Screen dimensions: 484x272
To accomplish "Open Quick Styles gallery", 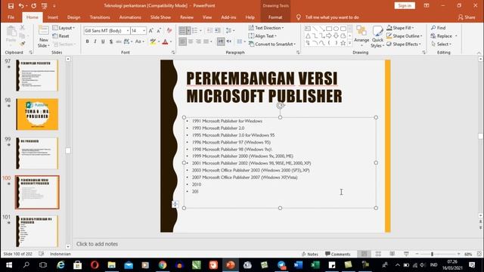I will (377, 36).
